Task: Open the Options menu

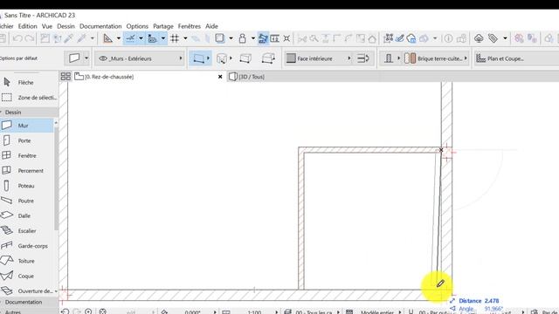Action: coord(137,26)
